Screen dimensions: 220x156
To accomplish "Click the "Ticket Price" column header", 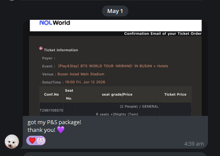I will (x=175, y=94).
